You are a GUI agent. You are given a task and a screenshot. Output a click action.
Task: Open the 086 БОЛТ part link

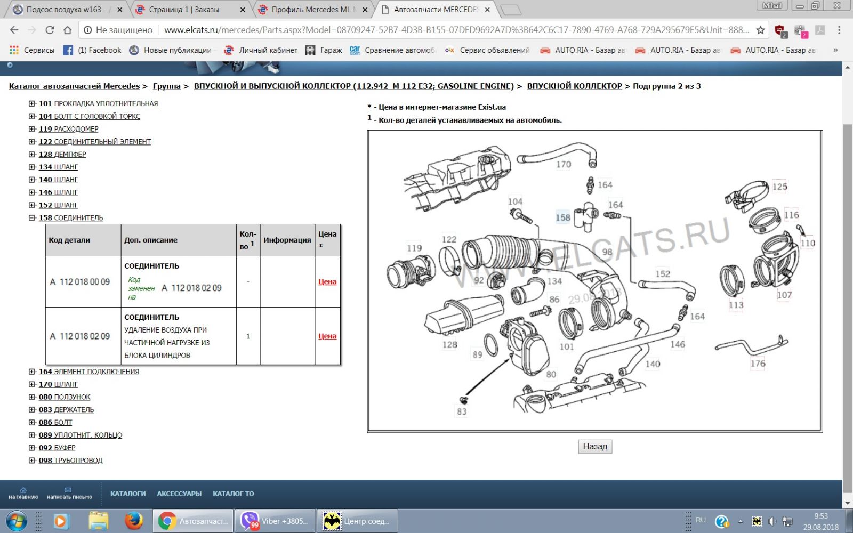click(55, 422)
